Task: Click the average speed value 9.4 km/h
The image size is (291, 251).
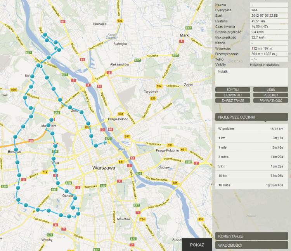Action: [x=269, y=32]
